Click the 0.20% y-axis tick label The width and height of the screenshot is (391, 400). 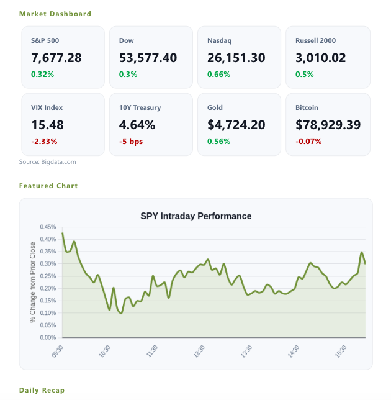(x=48, y=289)
